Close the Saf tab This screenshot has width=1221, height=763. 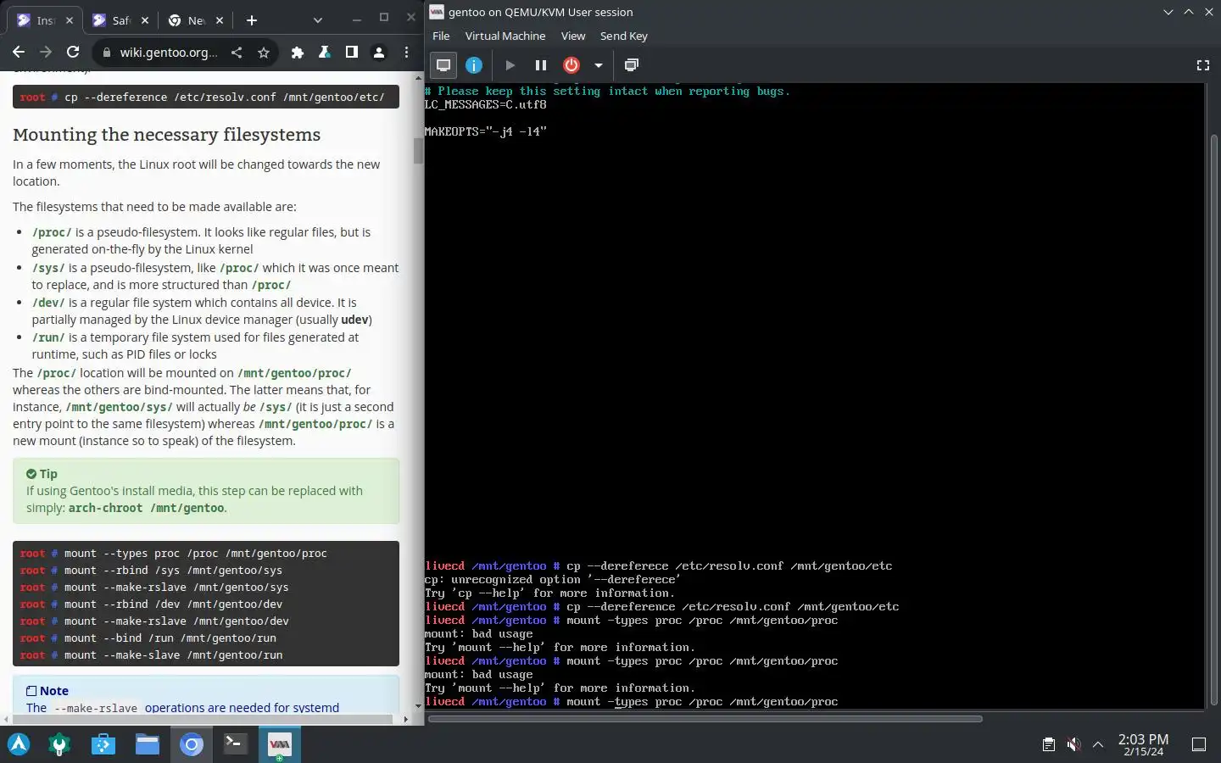144,20
